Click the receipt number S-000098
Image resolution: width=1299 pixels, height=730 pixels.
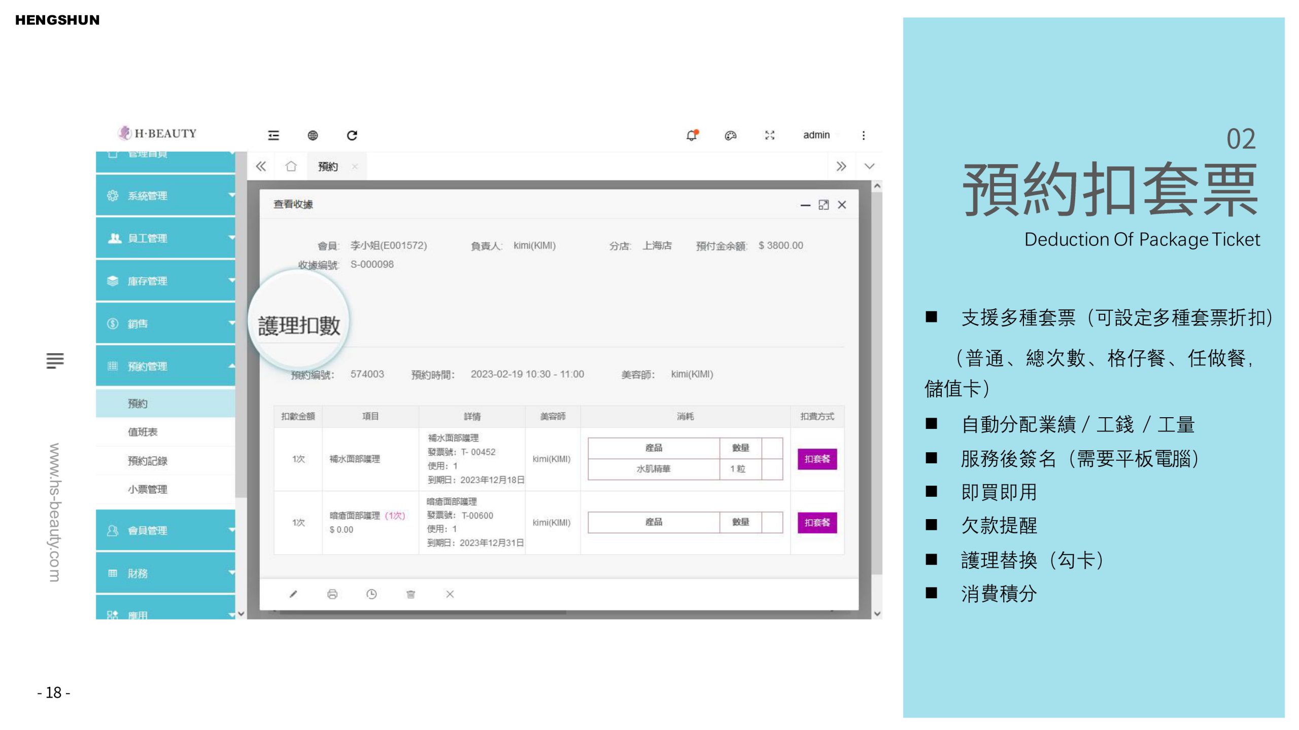(x=372, y=264)
